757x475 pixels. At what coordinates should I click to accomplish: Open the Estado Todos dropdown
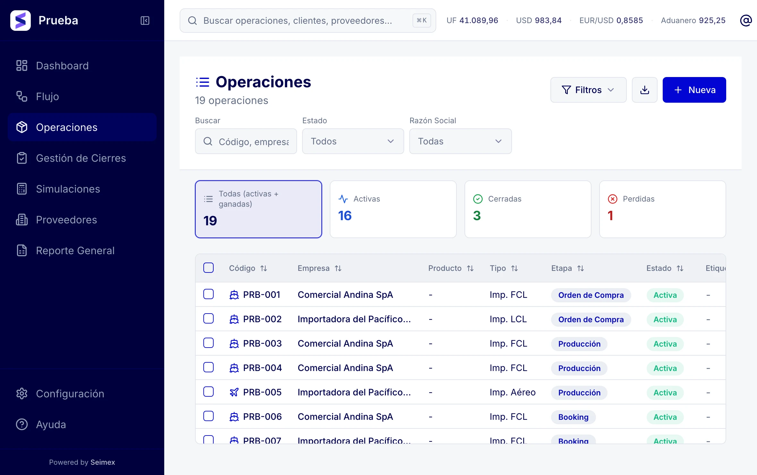(353, 141)
